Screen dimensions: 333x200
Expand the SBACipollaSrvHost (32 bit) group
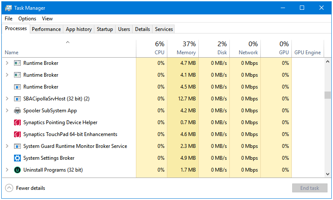point(7,99)
